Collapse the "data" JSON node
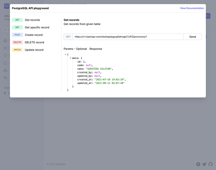This screenshot has width=216, height=170. pyautogui.click(x=70, y=58)
